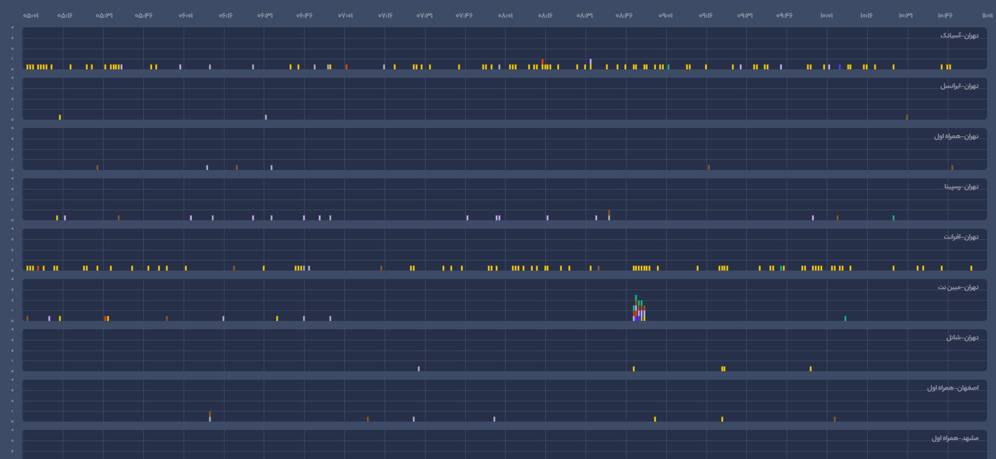Select the gray marker in تهران-شاتل row
This screenshot has width=996, height=459.
pos(419,368)
